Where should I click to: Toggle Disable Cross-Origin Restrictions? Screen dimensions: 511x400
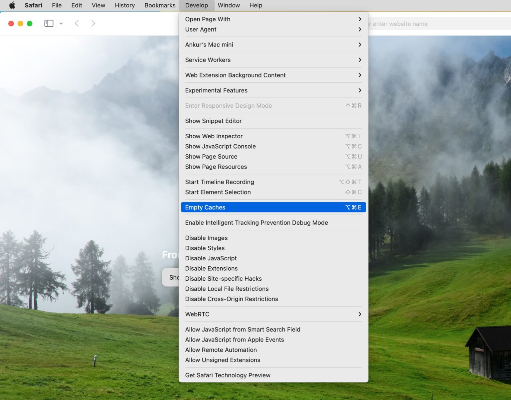coord(273,299)
